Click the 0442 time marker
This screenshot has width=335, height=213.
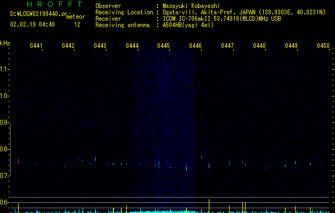tap(68, 46)
